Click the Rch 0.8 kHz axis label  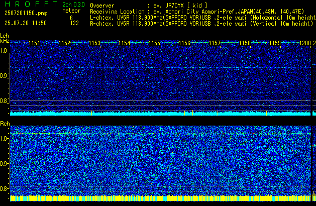[4, 188]
